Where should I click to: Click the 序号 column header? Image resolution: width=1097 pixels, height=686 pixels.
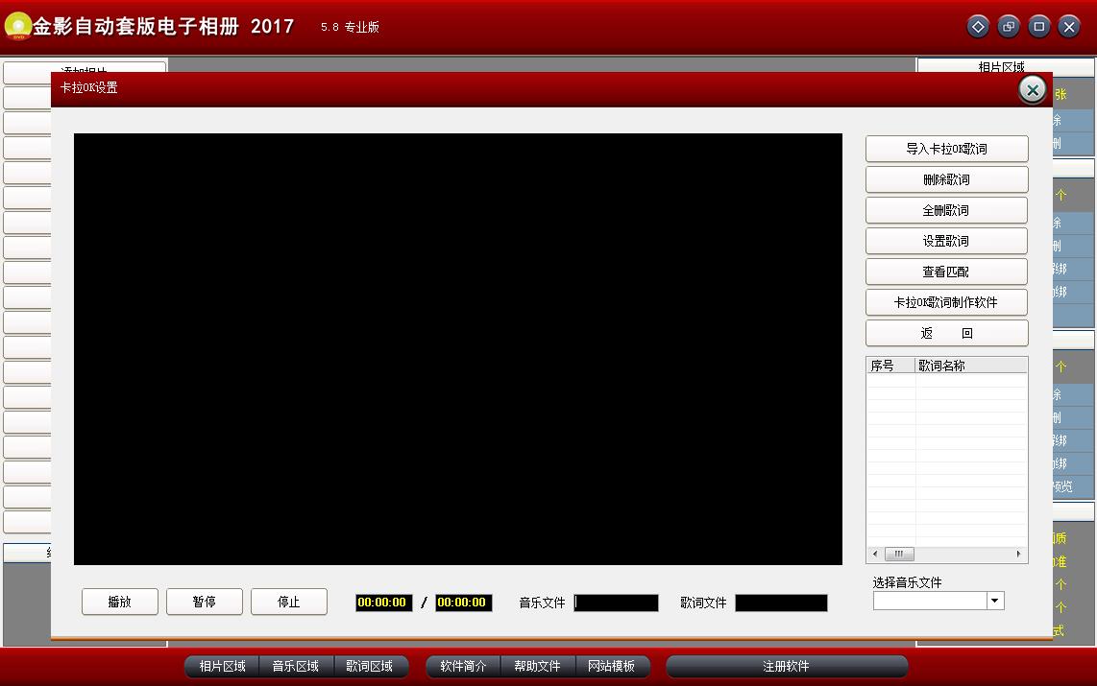pyautogui.click(x=891, y=366)
